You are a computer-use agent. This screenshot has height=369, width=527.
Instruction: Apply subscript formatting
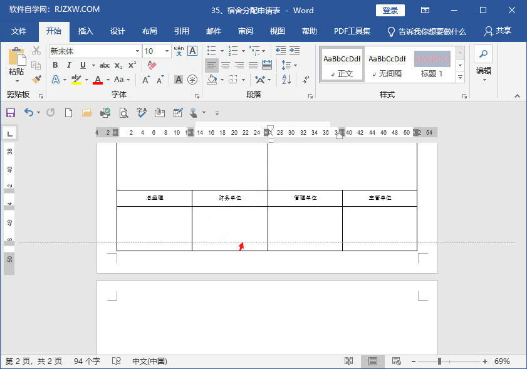click(118, 65)
